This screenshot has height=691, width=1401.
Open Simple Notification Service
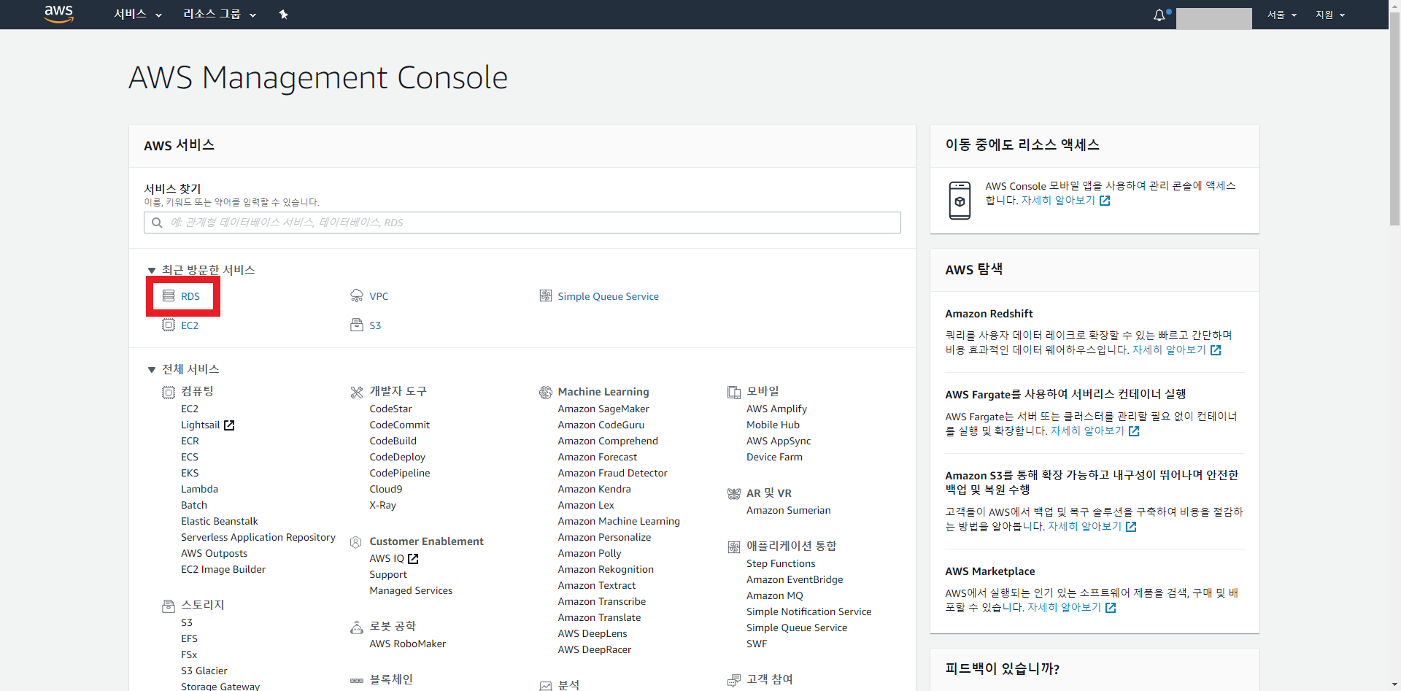tap(808, 612)
